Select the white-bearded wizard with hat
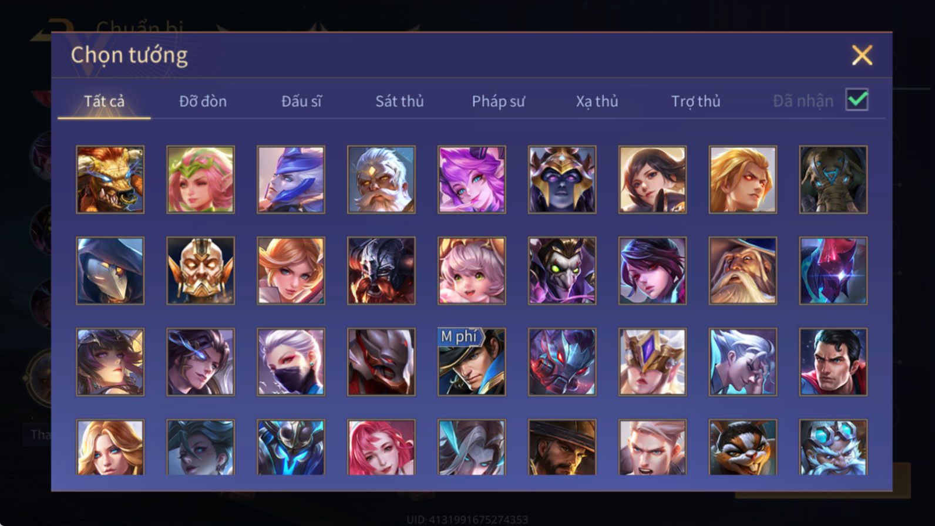 click(743, 271)
